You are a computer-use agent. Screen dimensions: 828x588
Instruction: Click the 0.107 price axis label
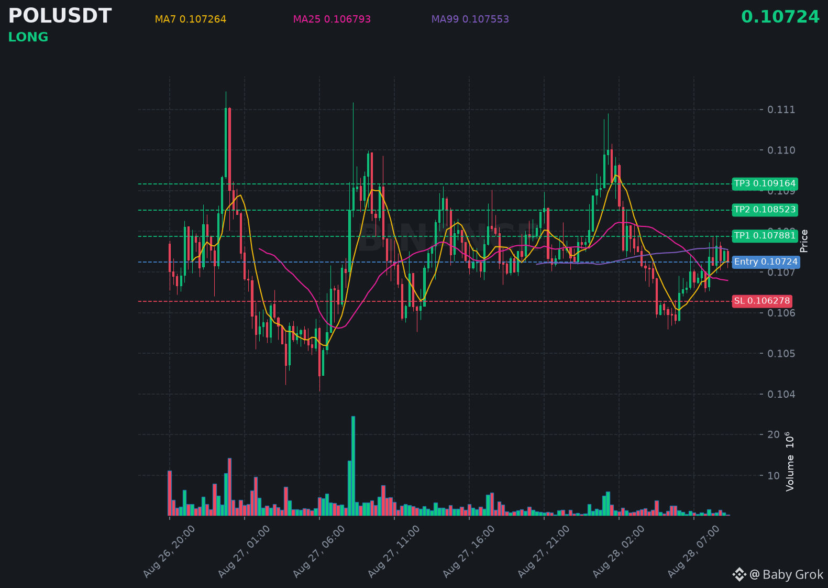[781, 273]
